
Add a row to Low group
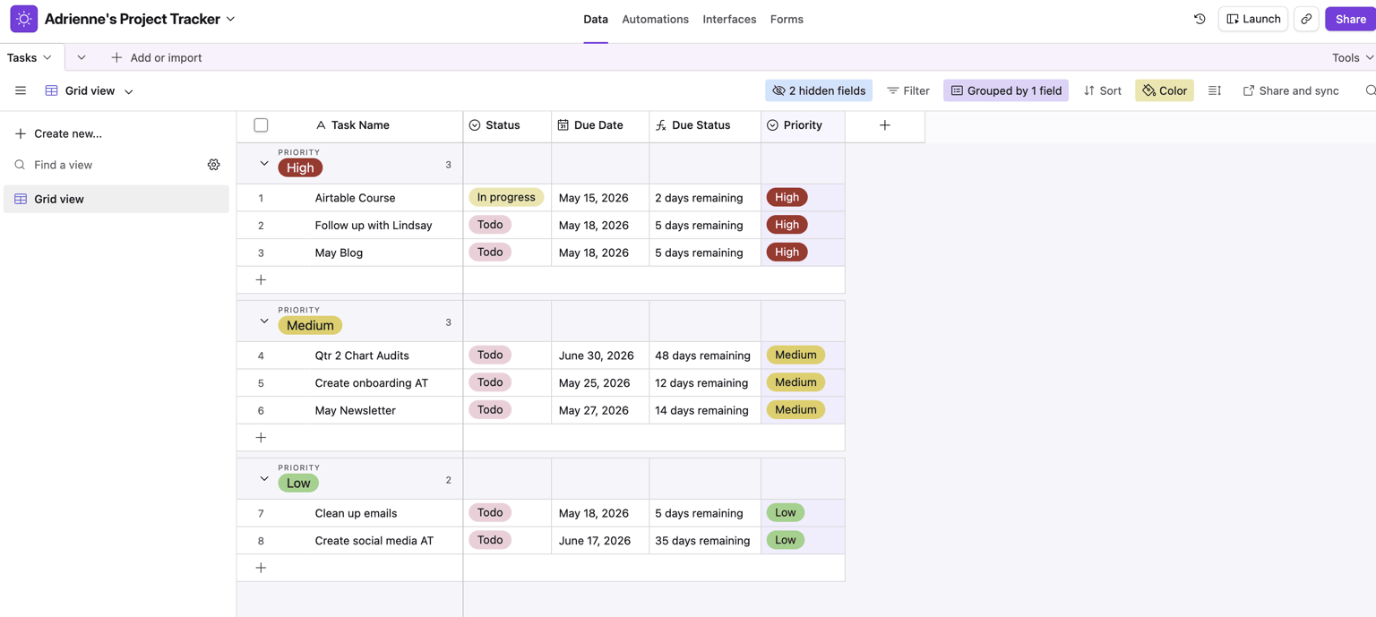[261, 568]
